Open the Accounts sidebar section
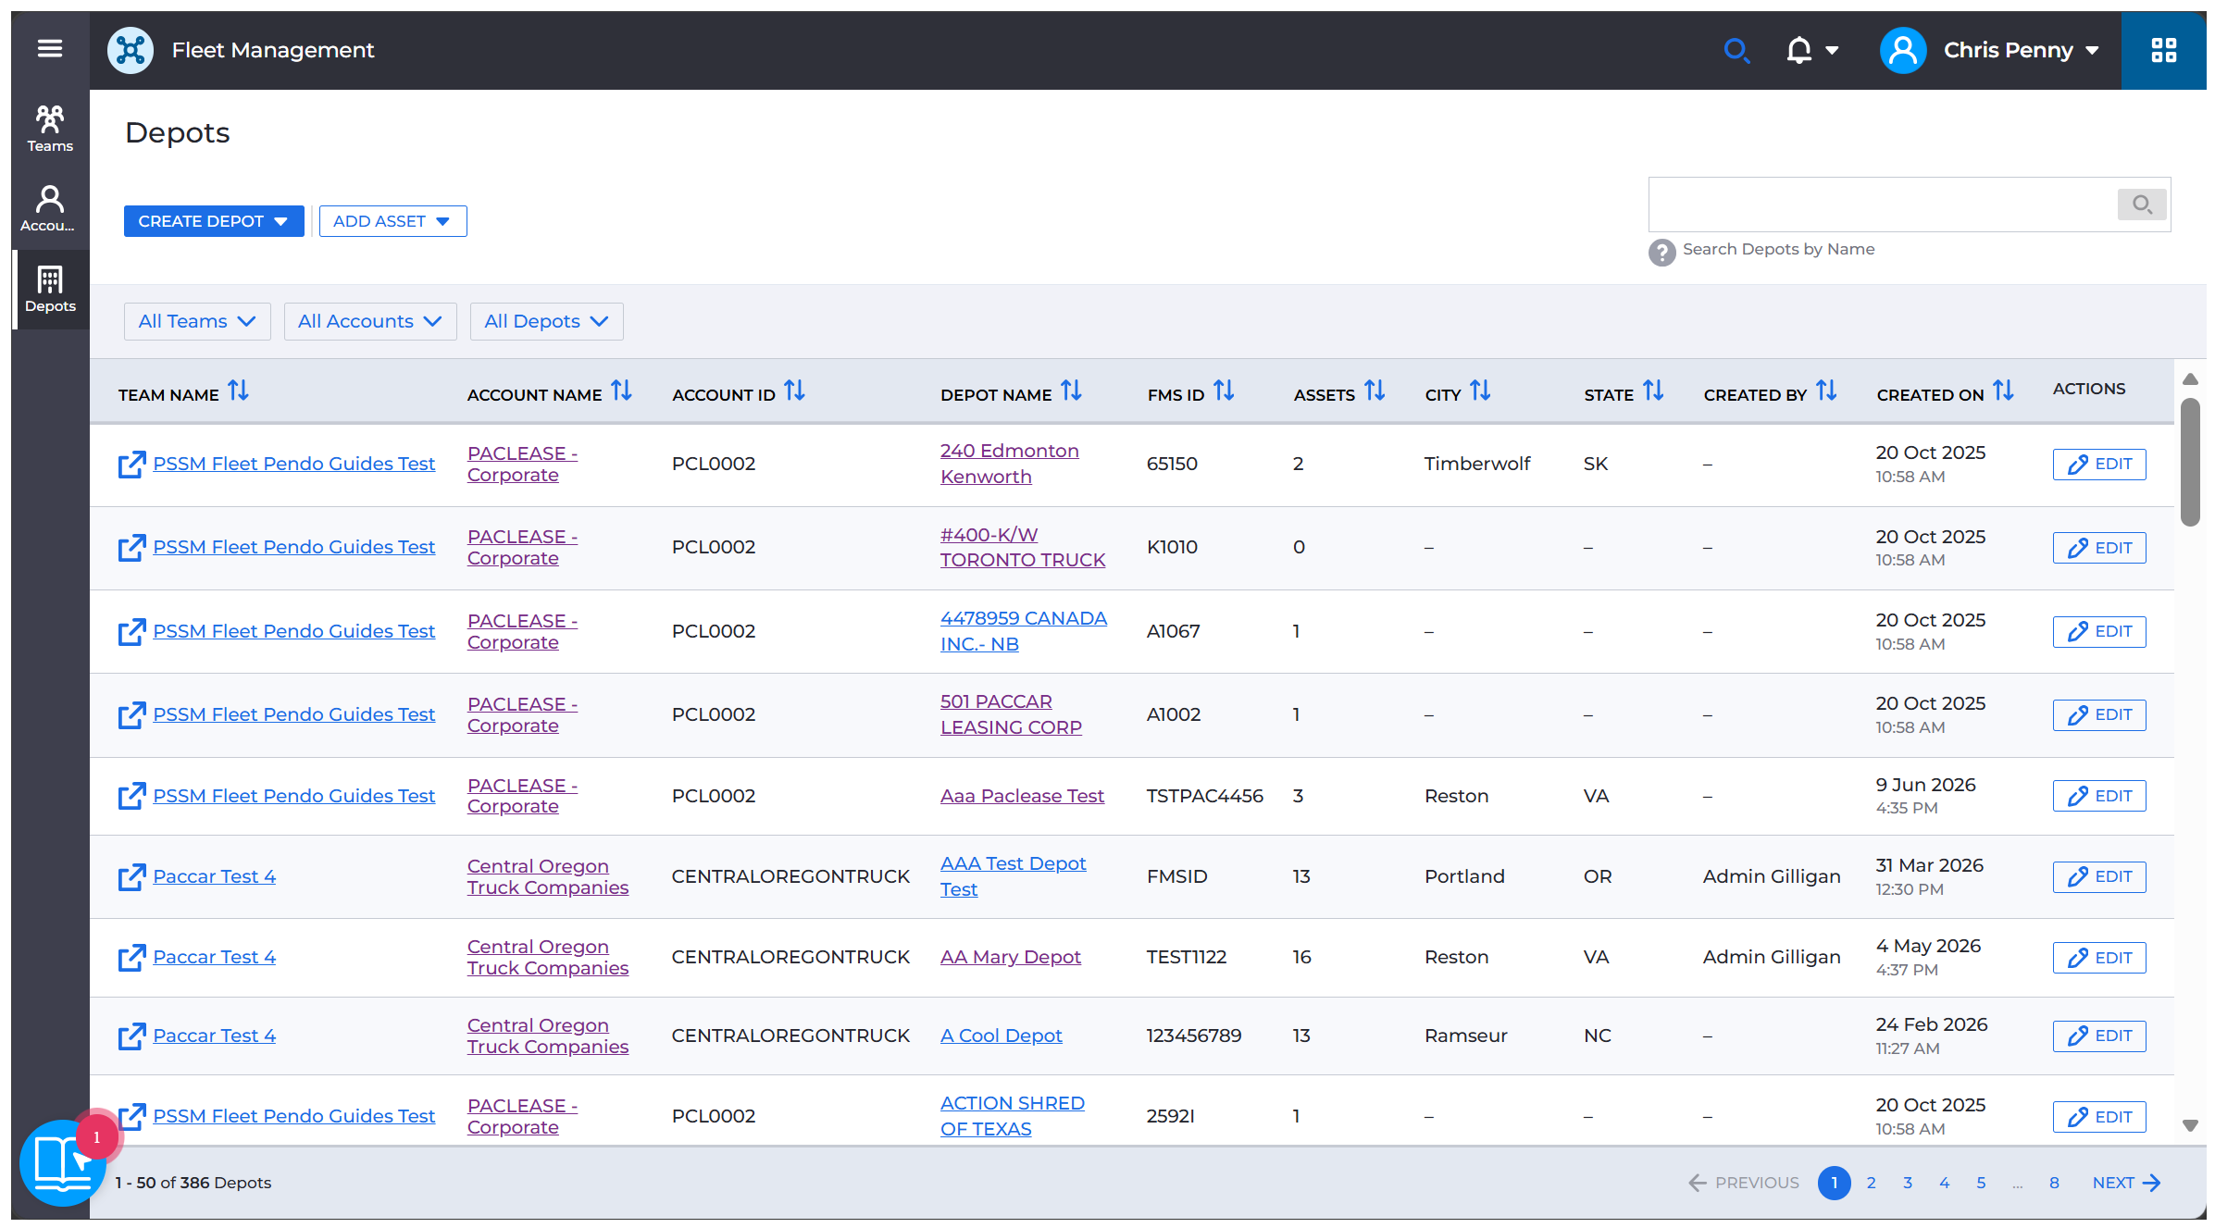This screenshot has width=2215, height=1228. click(50, 208)
